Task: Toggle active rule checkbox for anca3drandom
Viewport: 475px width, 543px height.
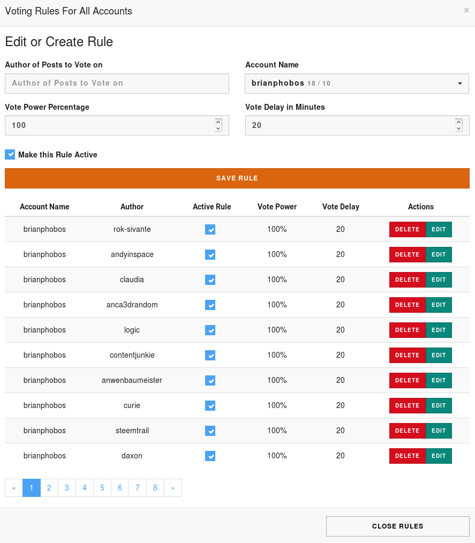Action: tap(210, 305)
